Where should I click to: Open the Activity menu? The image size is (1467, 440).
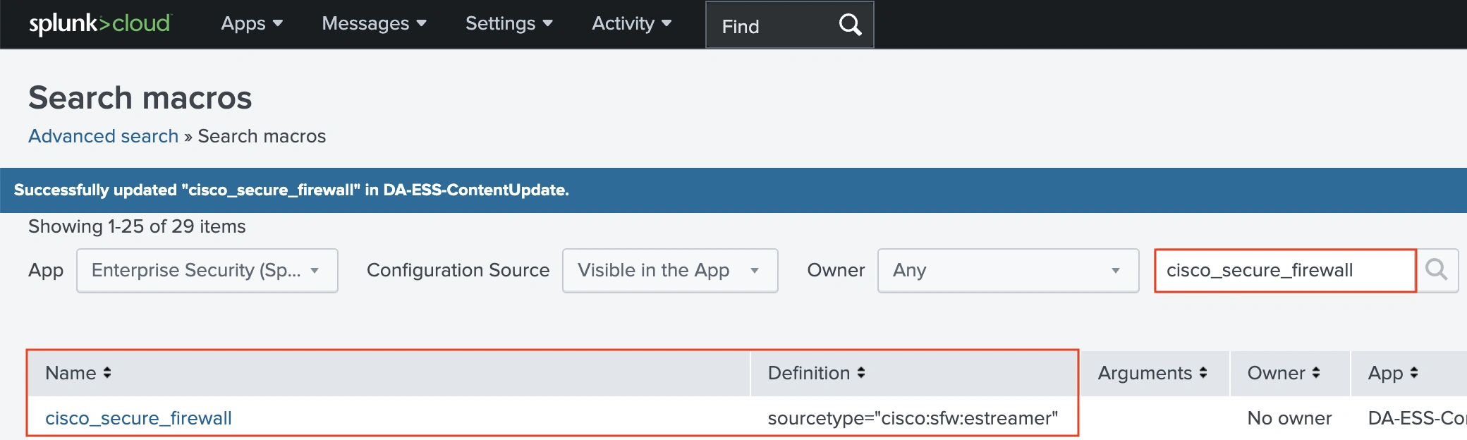pyautogui.click(x=631, y=23)
